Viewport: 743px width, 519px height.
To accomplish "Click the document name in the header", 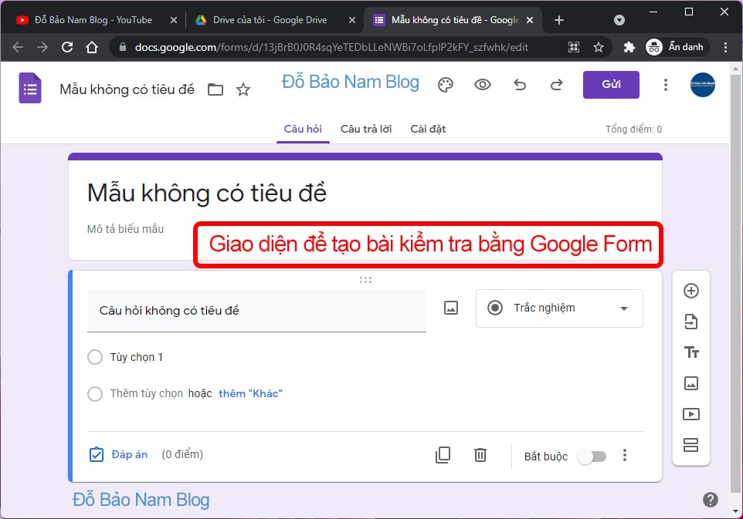I will click(x=127, y=89).
